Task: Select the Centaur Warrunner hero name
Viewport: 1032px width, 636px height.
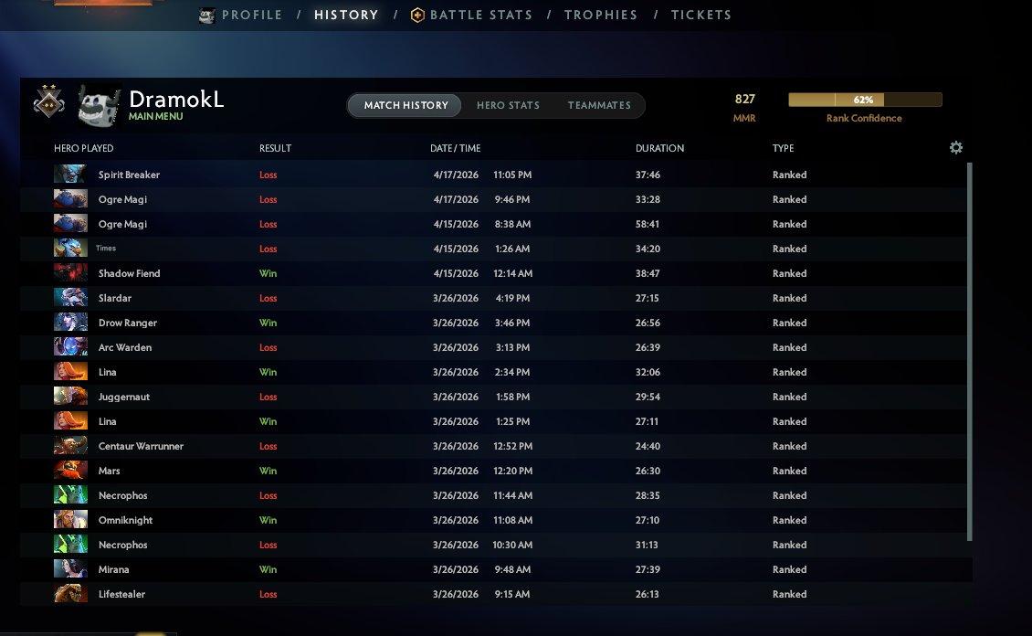Action: point(141,446)
